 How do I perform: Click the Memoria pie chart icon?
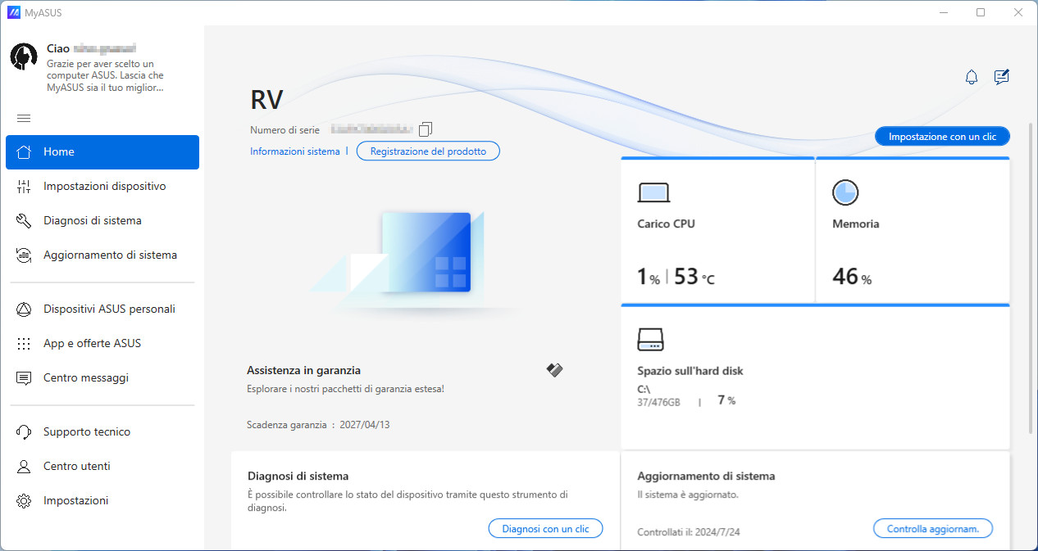click(845, 192)
